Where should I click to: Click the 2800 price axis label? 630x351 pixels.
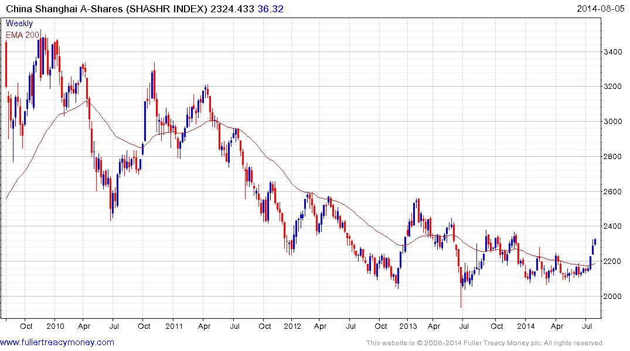point(613,156)
